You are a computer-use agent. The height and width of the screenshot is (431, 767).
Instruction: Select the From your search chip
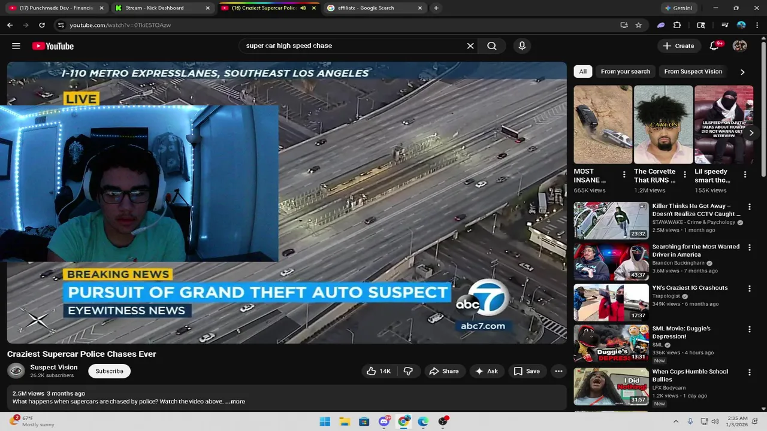pyautogui.click(x=625, y=71)
